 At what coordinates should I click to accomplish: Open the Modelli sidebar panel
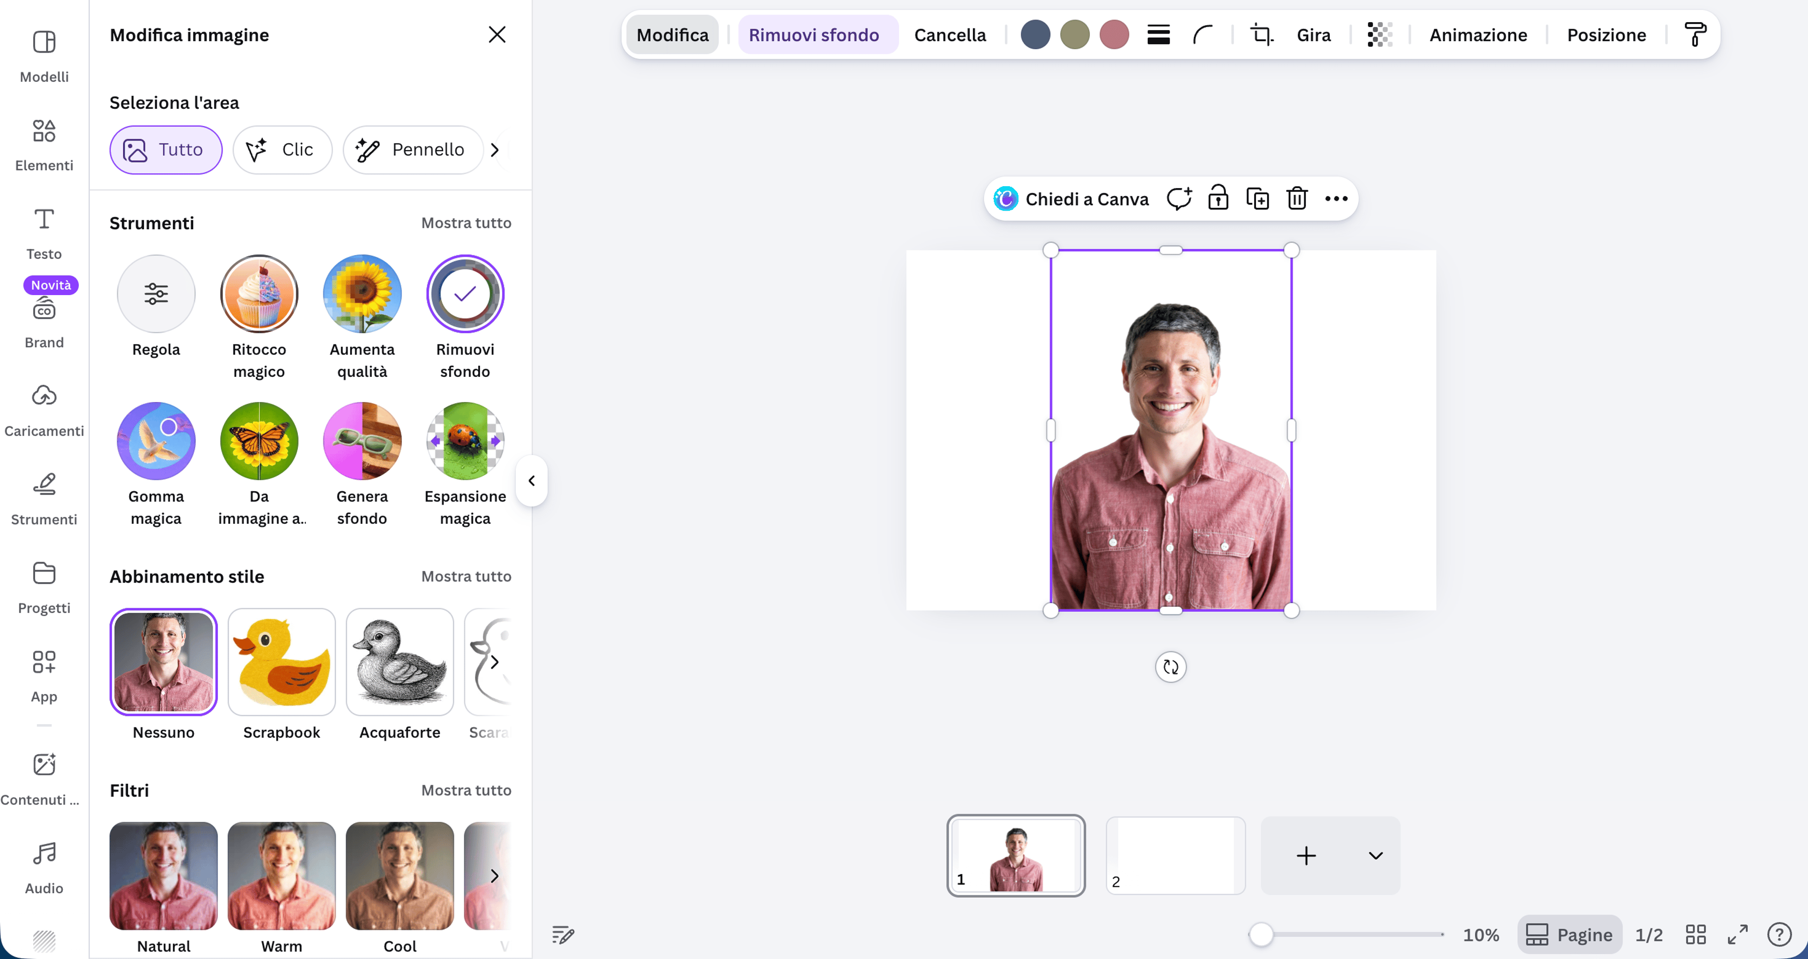[x=44, y=57]
